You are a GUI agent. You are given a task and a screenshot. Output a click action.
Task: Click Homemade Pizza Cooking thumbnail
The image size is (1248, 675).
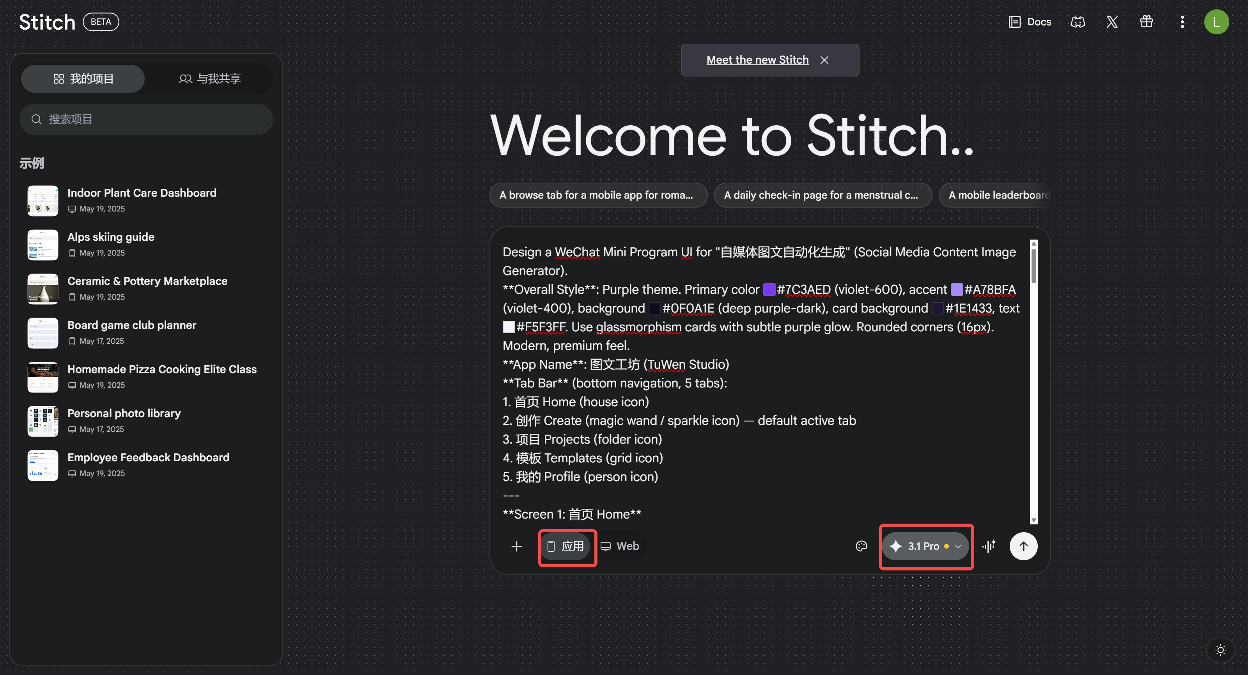(43, 377)
